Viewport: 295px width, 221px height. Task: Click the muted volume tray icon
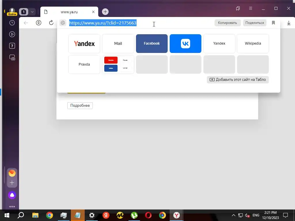[247, 215]
